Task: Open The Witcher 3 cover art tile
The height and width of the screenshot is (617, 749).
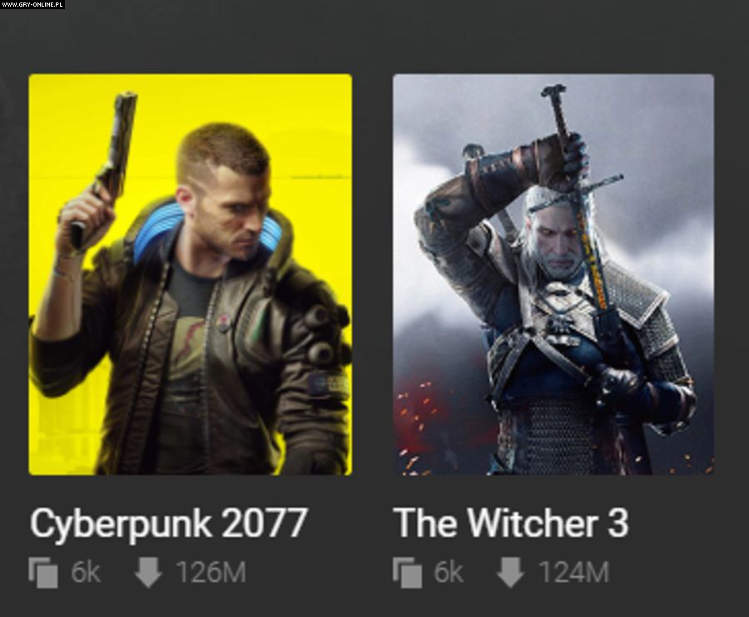Action: (553, 274)
